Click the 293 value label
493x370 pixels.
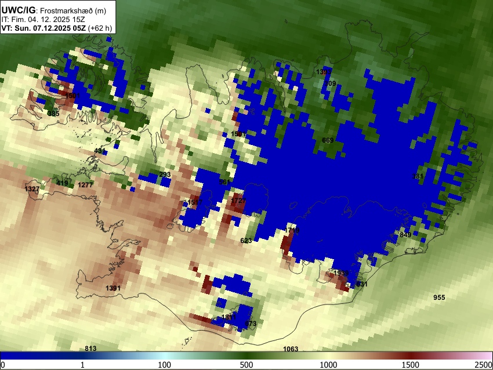click(x=165, y=175)
